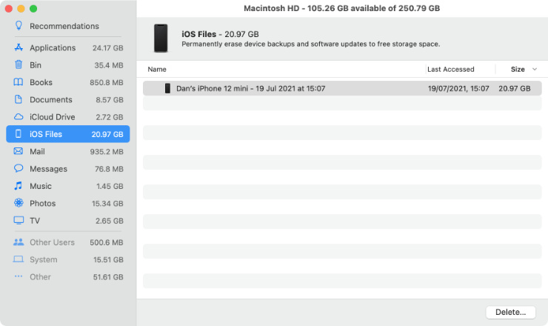Click the Other ellipsis icon
This screenshot has width=548, height=326.
tap(19, 276)
